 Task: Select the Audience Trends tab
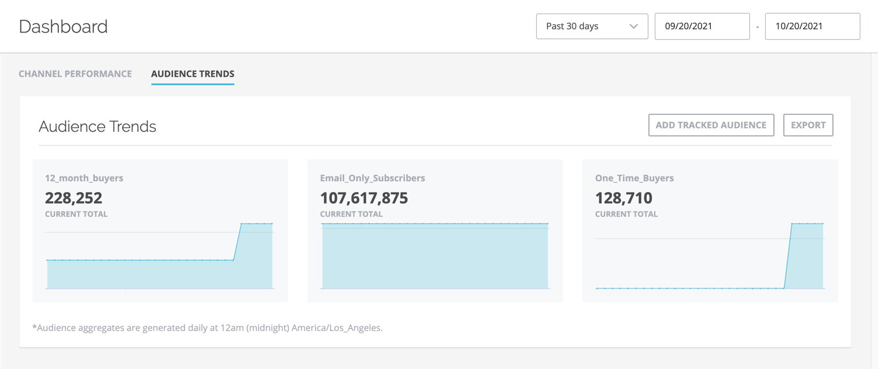193,74
